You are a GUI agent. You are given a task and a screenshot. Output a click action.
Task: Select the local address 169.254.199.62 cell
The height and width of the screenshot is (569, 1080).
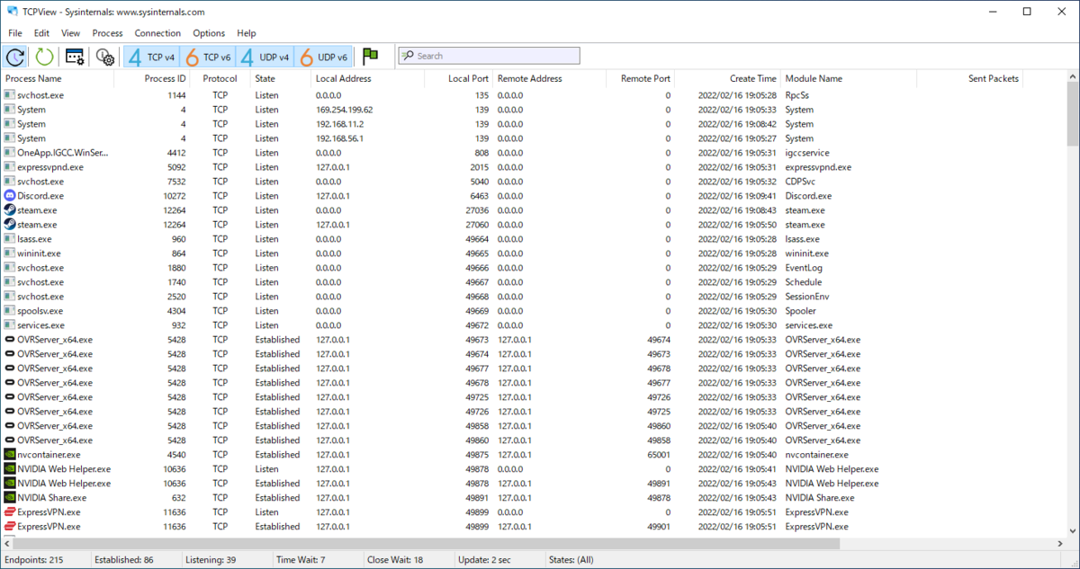(x=345, y=110)
